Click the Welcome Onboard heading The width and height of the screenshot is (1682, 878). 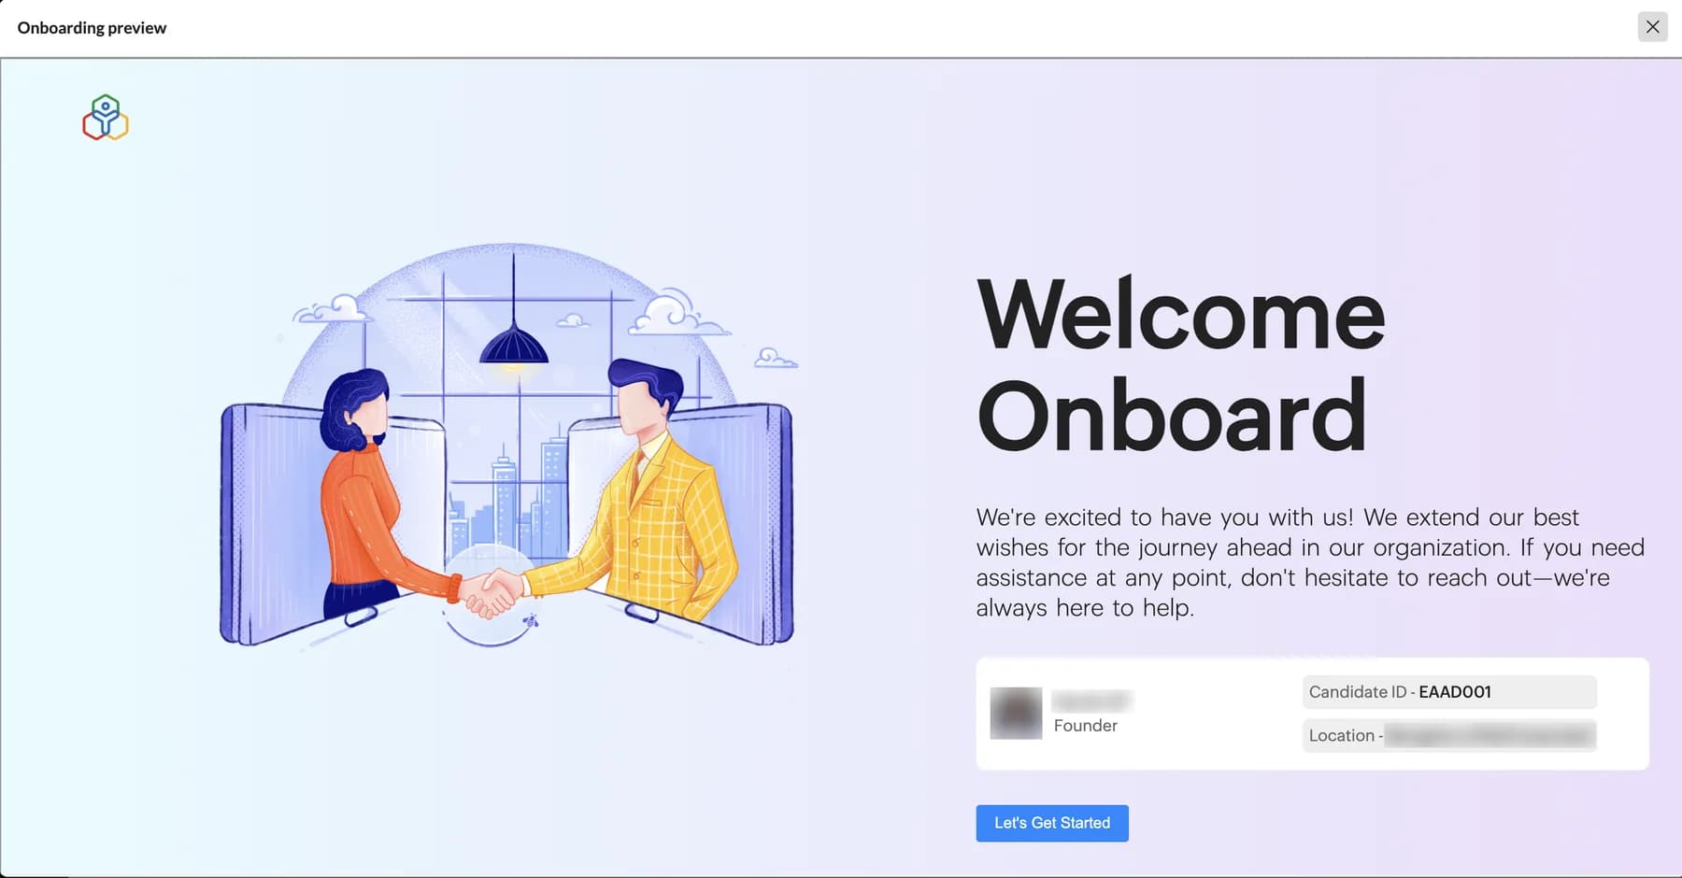click(x=1181, y=364)
